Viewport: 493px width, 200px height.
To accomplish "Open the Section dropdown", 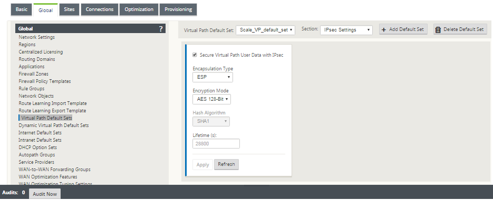I will [x=346, y=30].
